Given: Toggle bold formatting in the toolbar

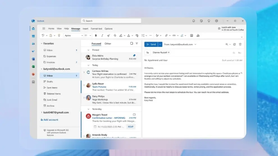Looking at the screenshot, I should 96,36.
